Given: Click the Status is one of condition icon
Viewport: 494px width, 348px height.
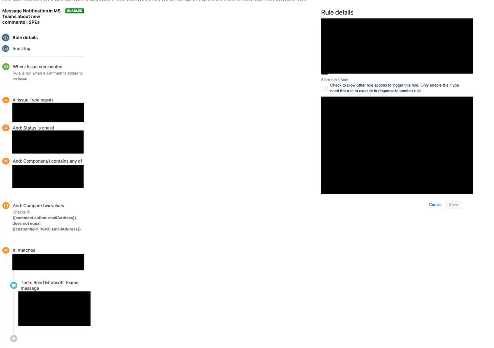Looking at the screenshot, I should [x=6, y=128].
